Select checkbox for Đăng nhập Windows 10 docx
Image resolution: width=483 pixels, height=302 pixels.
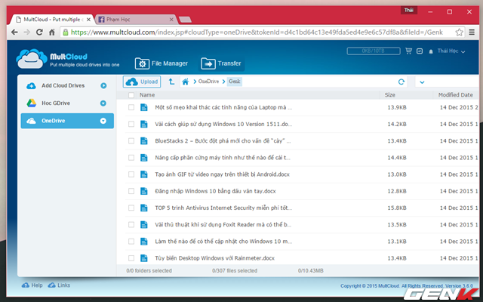click(131, 191)
